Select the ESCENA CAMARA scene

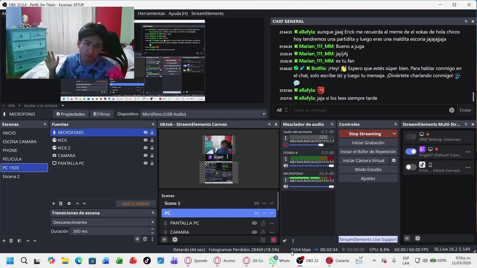(x=24, y=141)
